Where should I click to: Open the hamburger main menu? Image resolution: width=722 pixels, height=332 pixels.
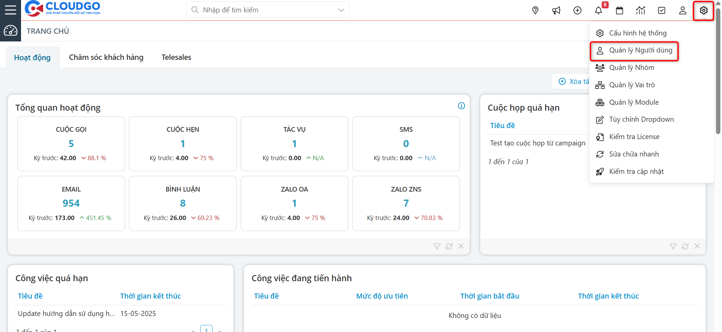click(x=10, y=10)
